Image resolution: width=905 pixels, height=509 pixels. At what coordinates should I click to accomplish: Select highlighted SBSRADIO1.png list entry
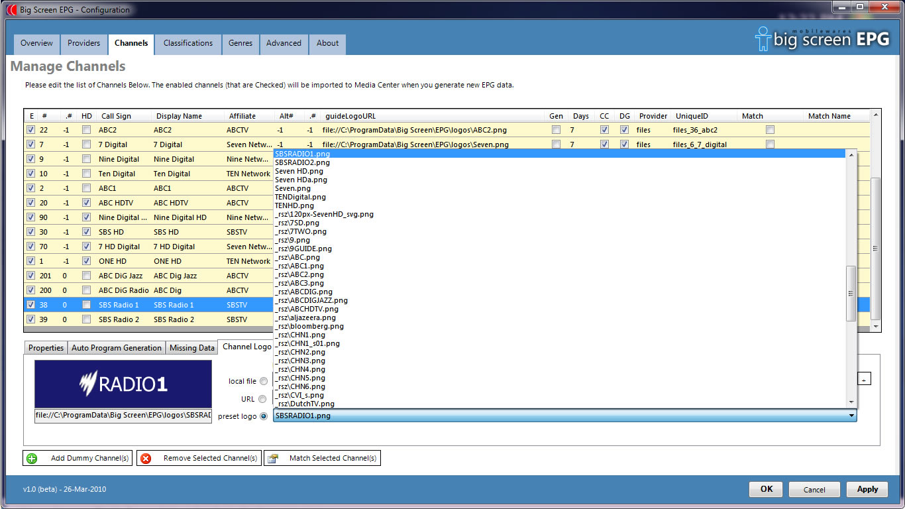(x=560, y=154)
